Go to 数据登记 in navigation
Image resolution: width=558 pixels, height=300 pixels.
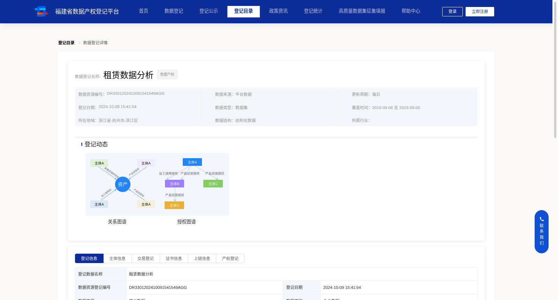tap(174, 11)
